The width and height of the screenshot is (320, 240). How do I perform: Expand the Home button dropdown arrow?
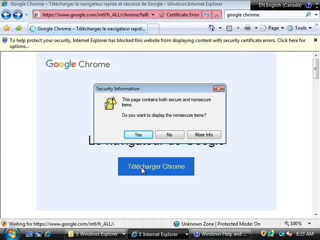click(x=220, y=28)
